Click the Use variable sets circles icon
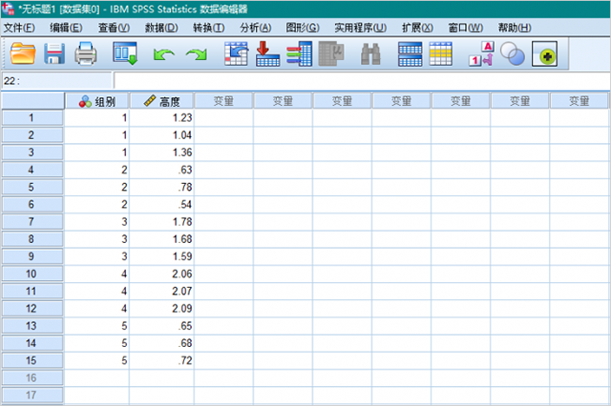The height and width of the screenshot is (406, 611). click(512, 54)
